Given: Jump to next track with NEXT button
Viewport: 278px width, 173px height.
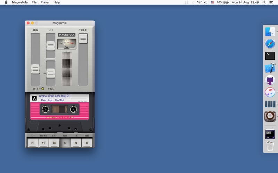Looking at the screenshot, I should (87, 143).
